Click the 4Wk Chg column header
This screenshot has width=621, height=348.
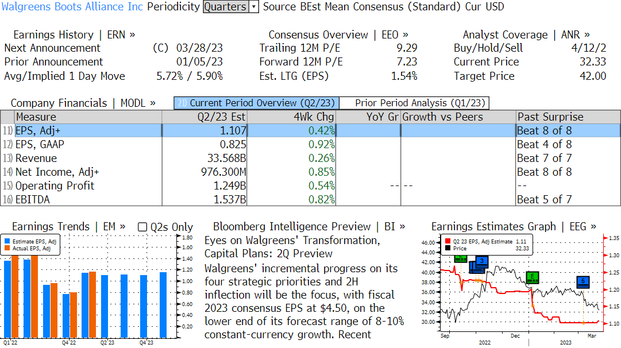[291, 117]
